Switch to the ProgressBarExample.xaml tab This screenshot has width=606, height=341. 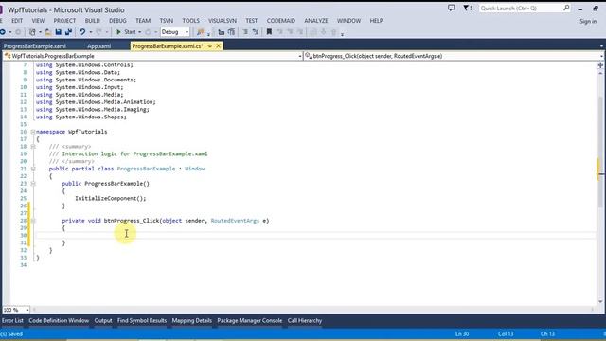35,46
